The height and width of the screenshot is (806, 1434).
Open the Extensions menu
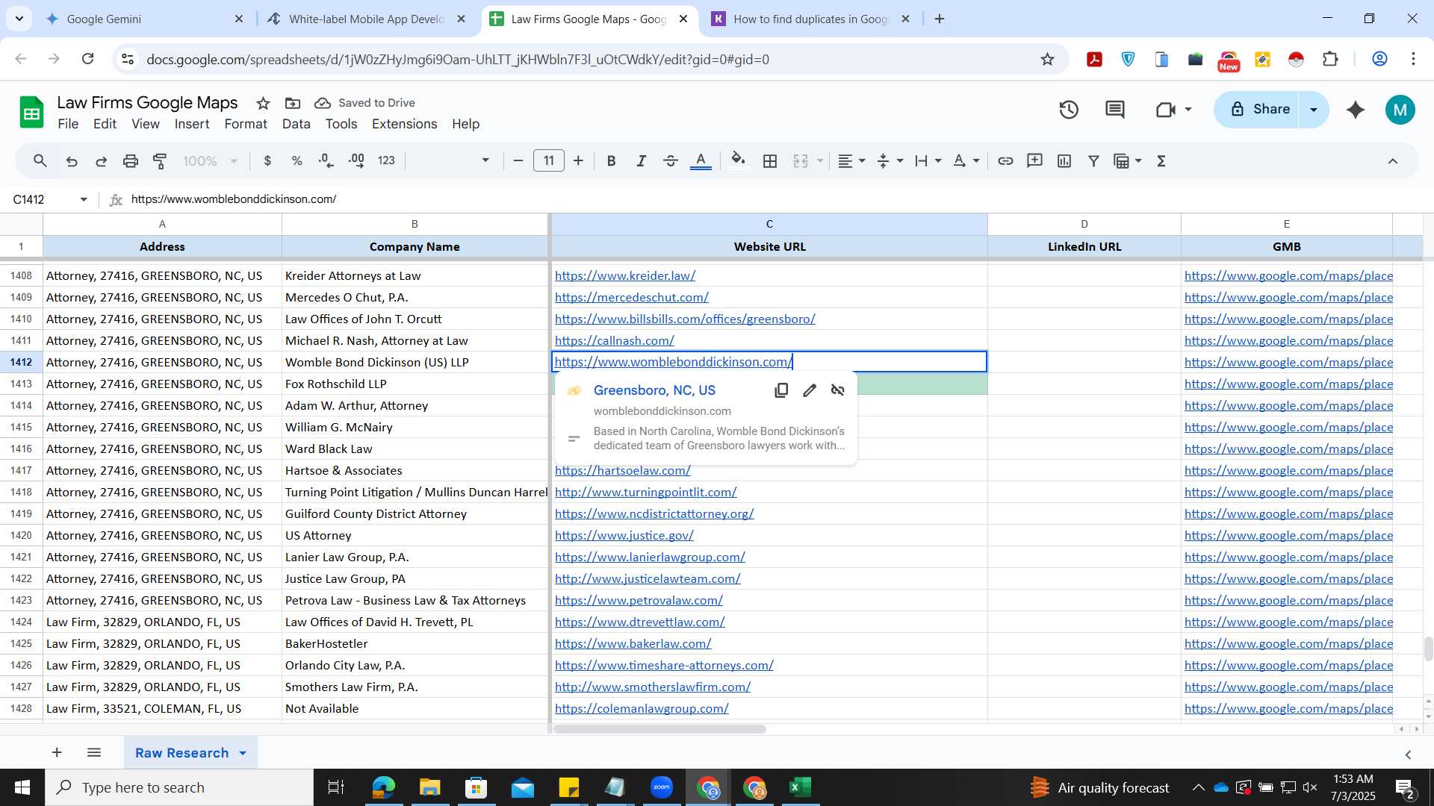[404, 124]
